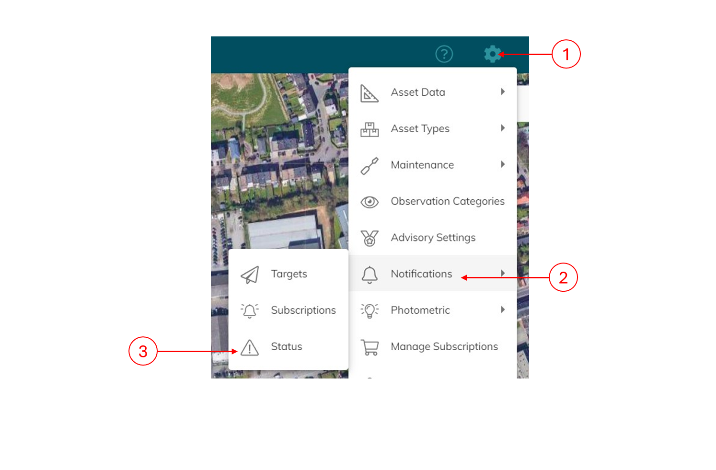Click the Photometric light bulb icon
This screenshot has height=470, width=716.
[370, 310]
